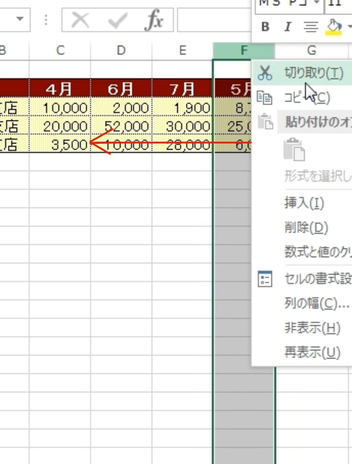Select column G header
This screenshot has width=352, height=464.
click(x=312, y=50)
